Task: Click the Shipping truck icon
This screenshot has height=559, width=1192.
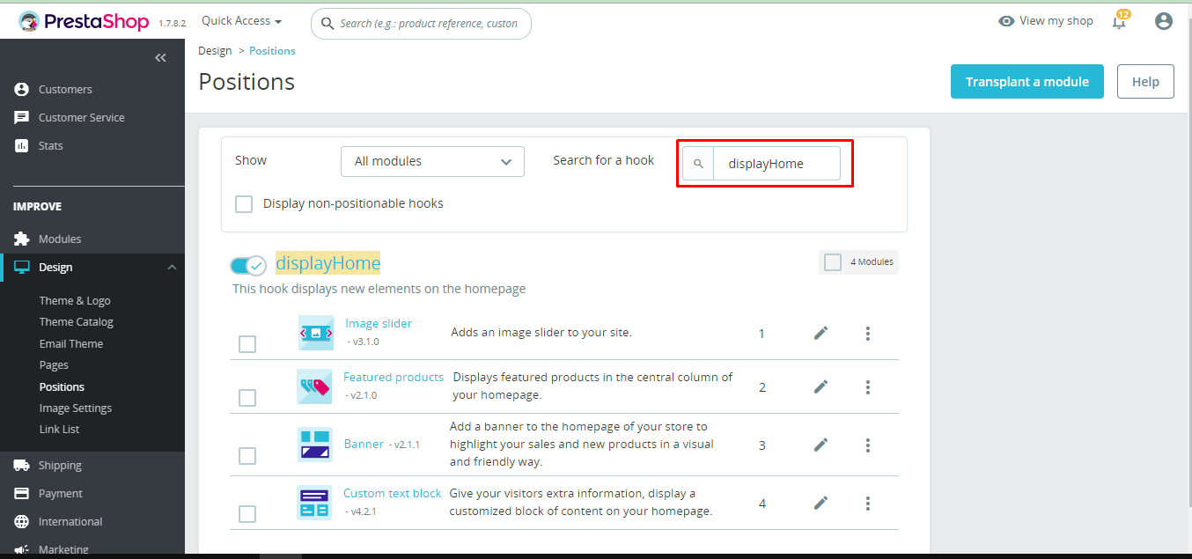Action: (22, 465)
